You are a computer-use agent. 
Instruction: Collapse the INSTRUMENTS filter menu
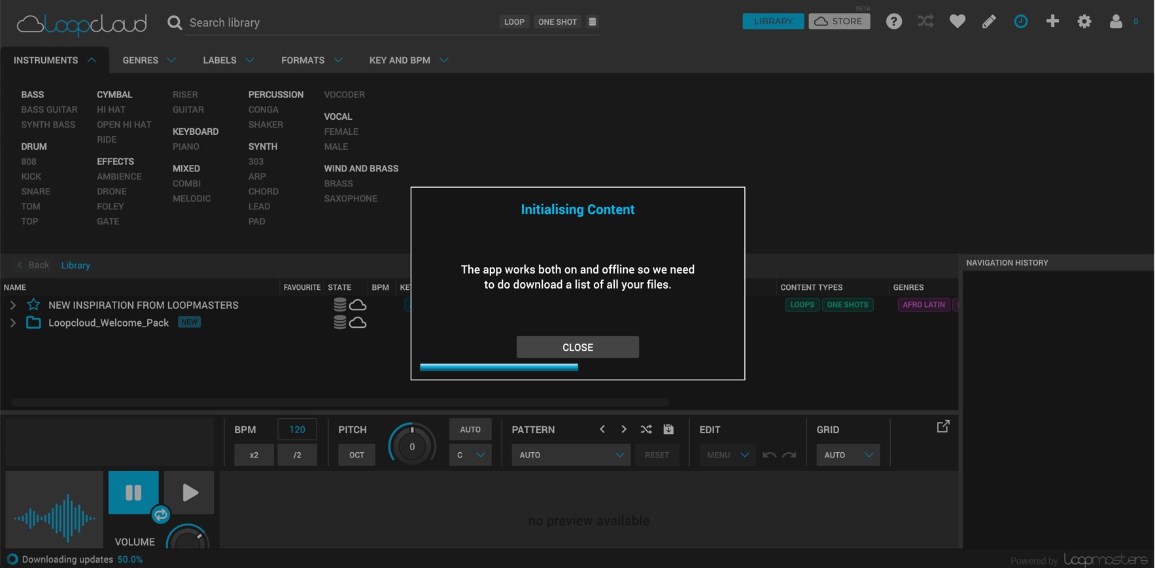pyautogui.click(x=54, y=60)
